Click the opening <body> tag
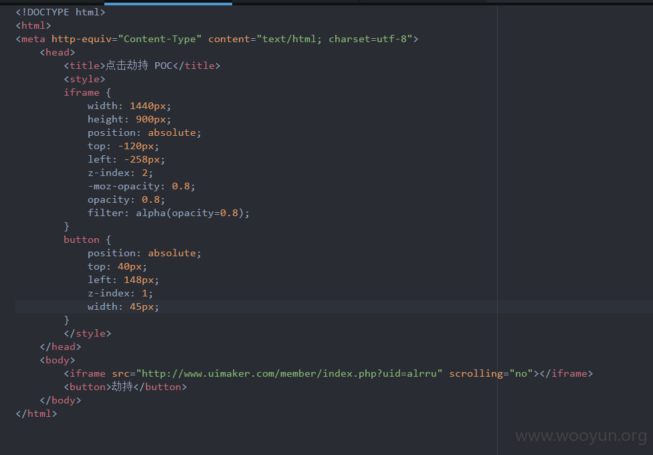The height and width of the screenshot is (455, 653). [x=58, y=359]
